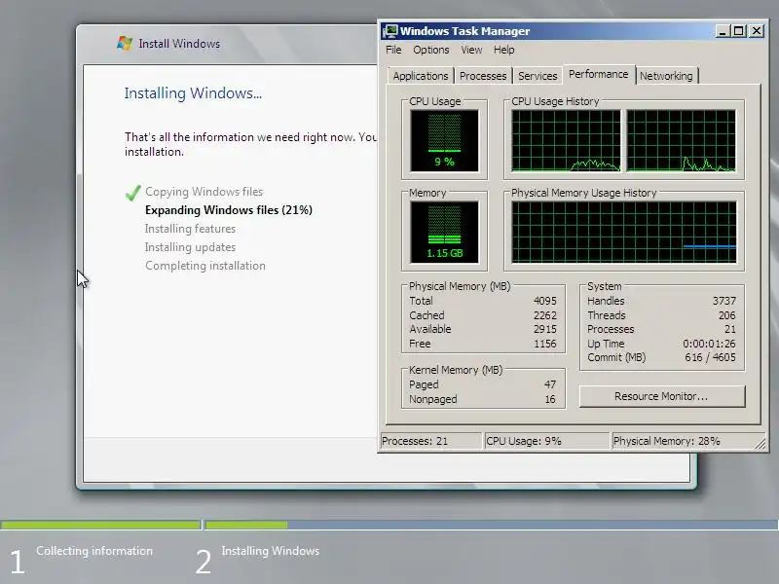Screen dimensions: 779x584
Task: Click the Task Manager resize grip corner
Action: pyautogui.click(x=761, y=444)
